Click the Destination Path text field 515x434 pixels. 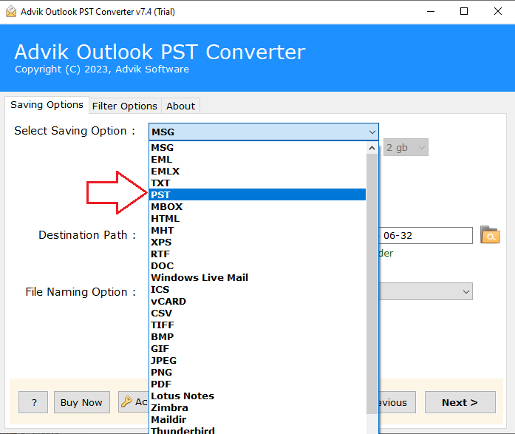[x=426, y=235]
